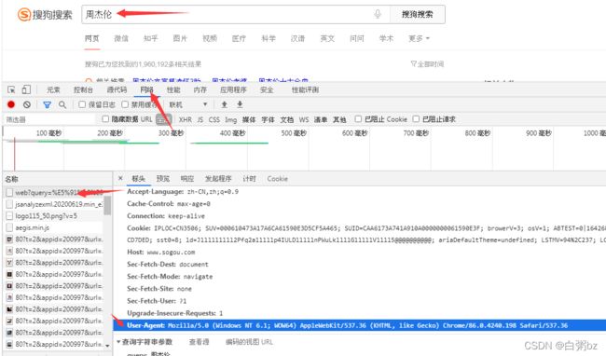Open the 元素 DevTools tab

pyautogui.click(x=53, y=89)
